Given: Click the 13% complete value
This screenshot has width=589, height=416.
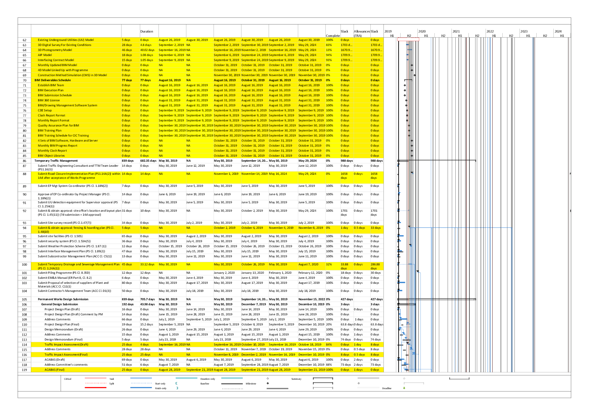Looking at the screenshot, I should pos(329,50).
